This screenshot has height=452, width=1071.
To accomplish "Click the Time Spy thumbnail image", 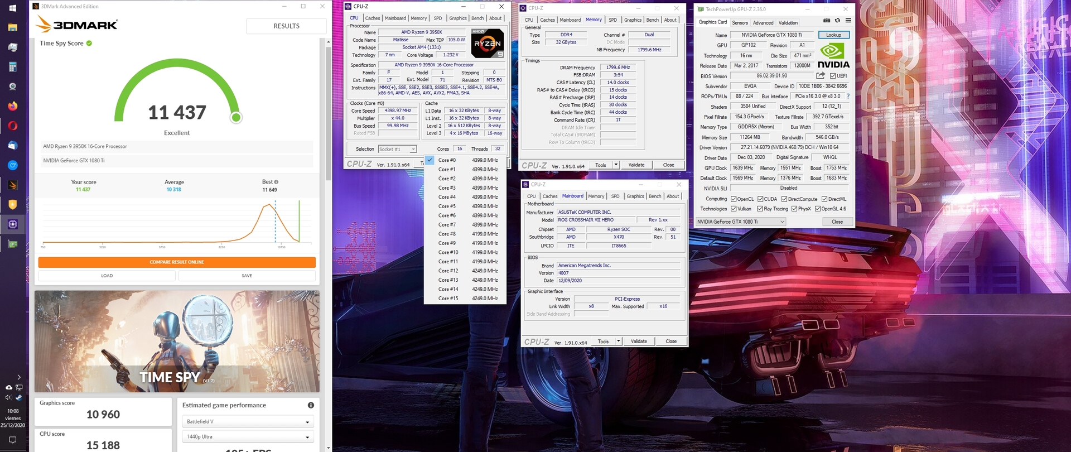I will coord(177,341).
